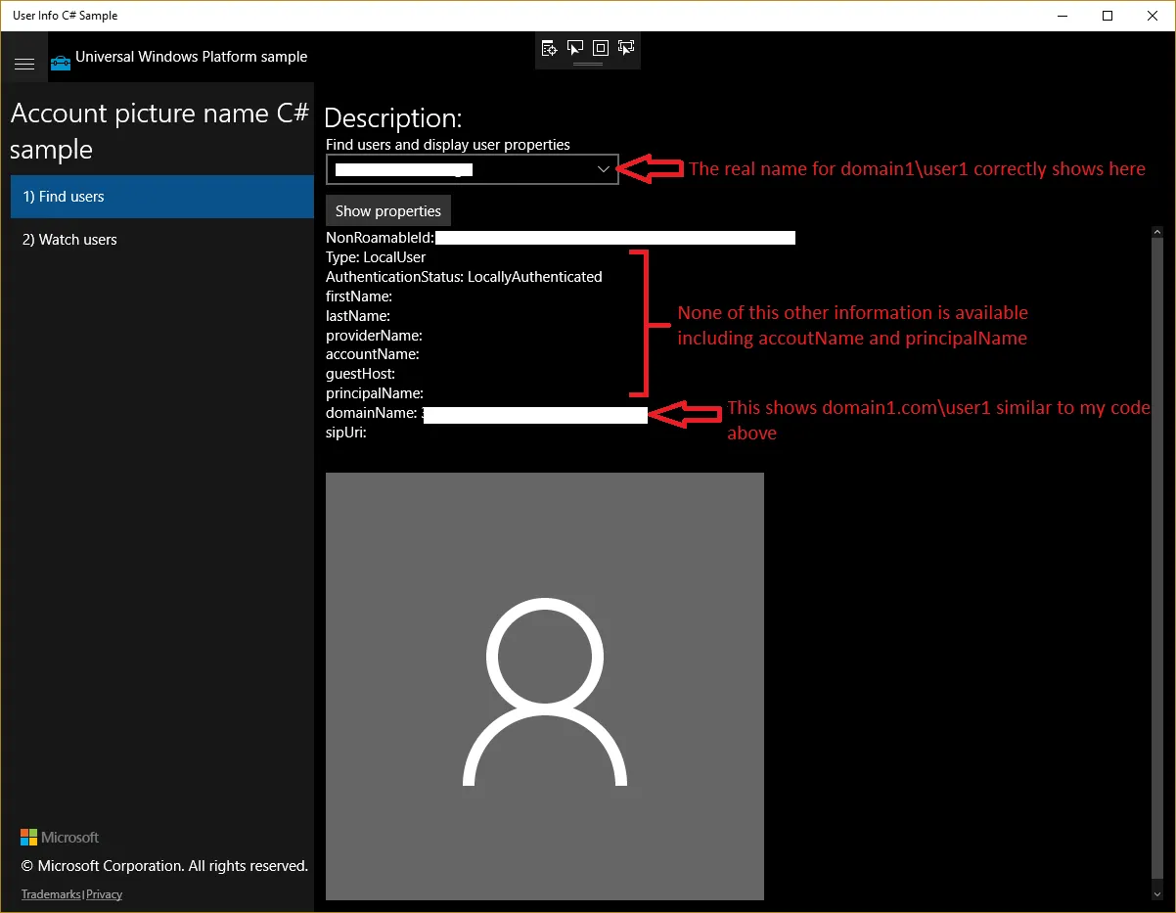Click the "accountName:" property line
The image size is (1176, 913).
click(373, 354)
